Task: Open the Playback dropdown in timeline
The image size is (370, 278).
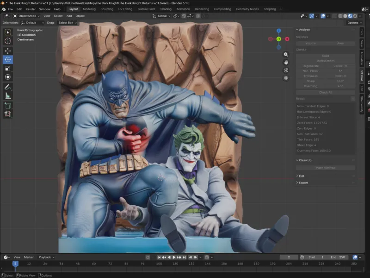Action: [x=47, y=257]
